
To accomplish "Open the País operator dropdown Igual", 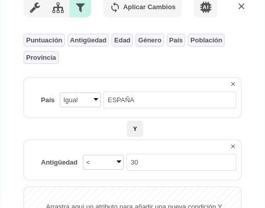I will [x=80, y=100].
